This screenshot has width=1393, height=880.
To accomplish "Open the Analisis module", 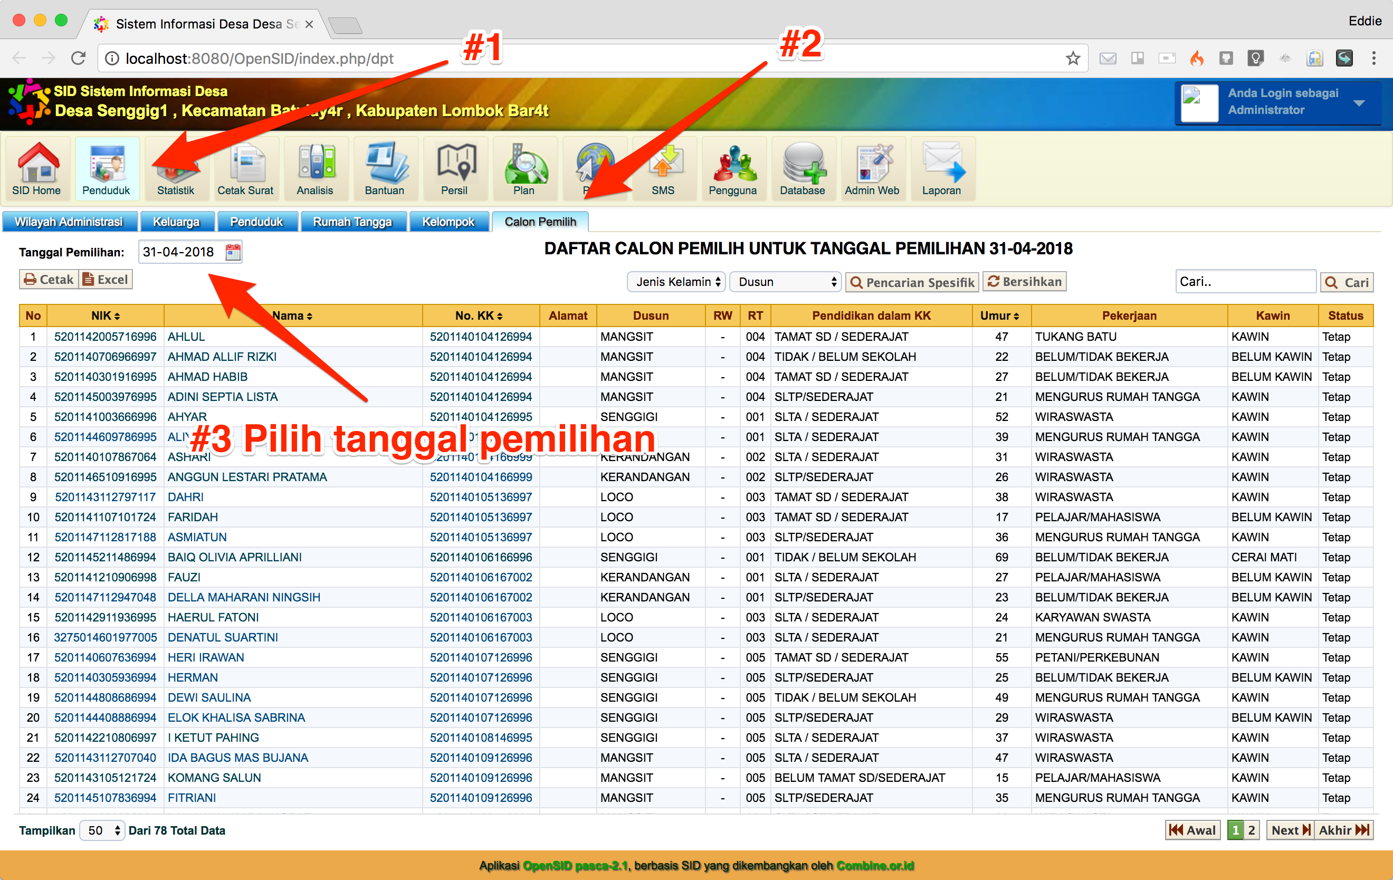I will [x=316, y=168].
